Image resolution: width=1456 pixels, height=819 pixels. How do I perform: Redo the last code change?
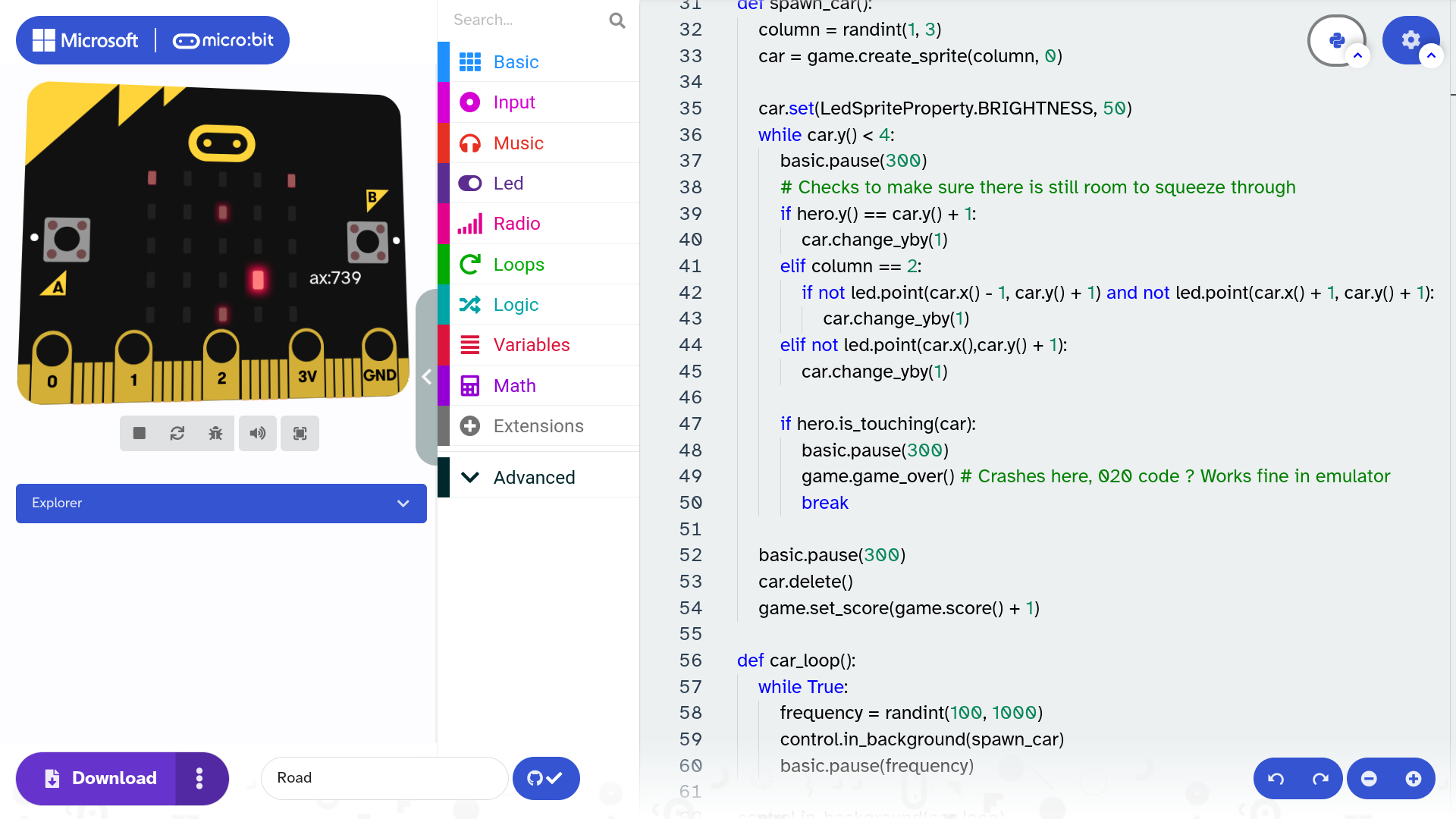click(x=1320, y=779)
